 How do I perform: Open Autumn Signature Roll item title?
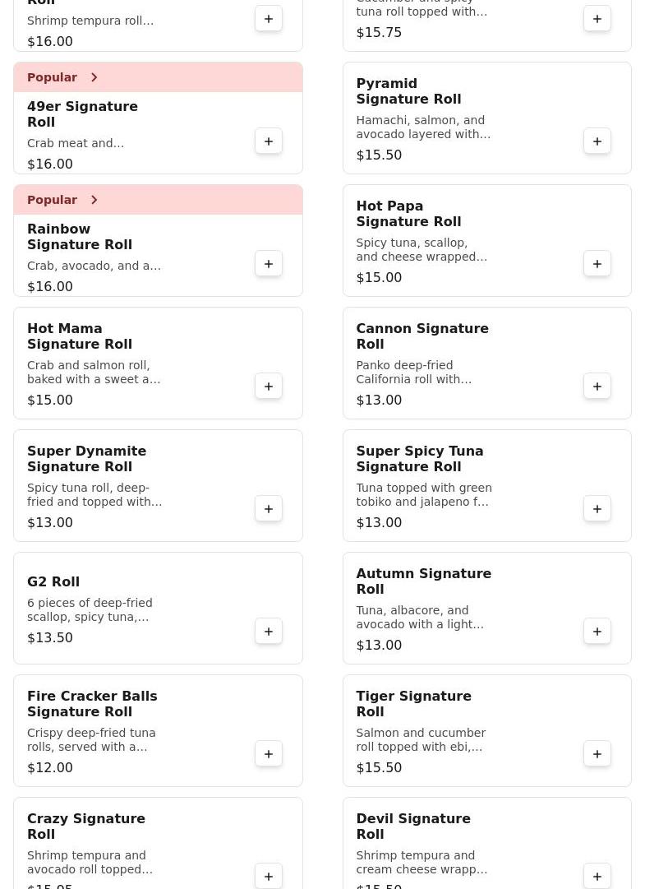pos(423,581)
